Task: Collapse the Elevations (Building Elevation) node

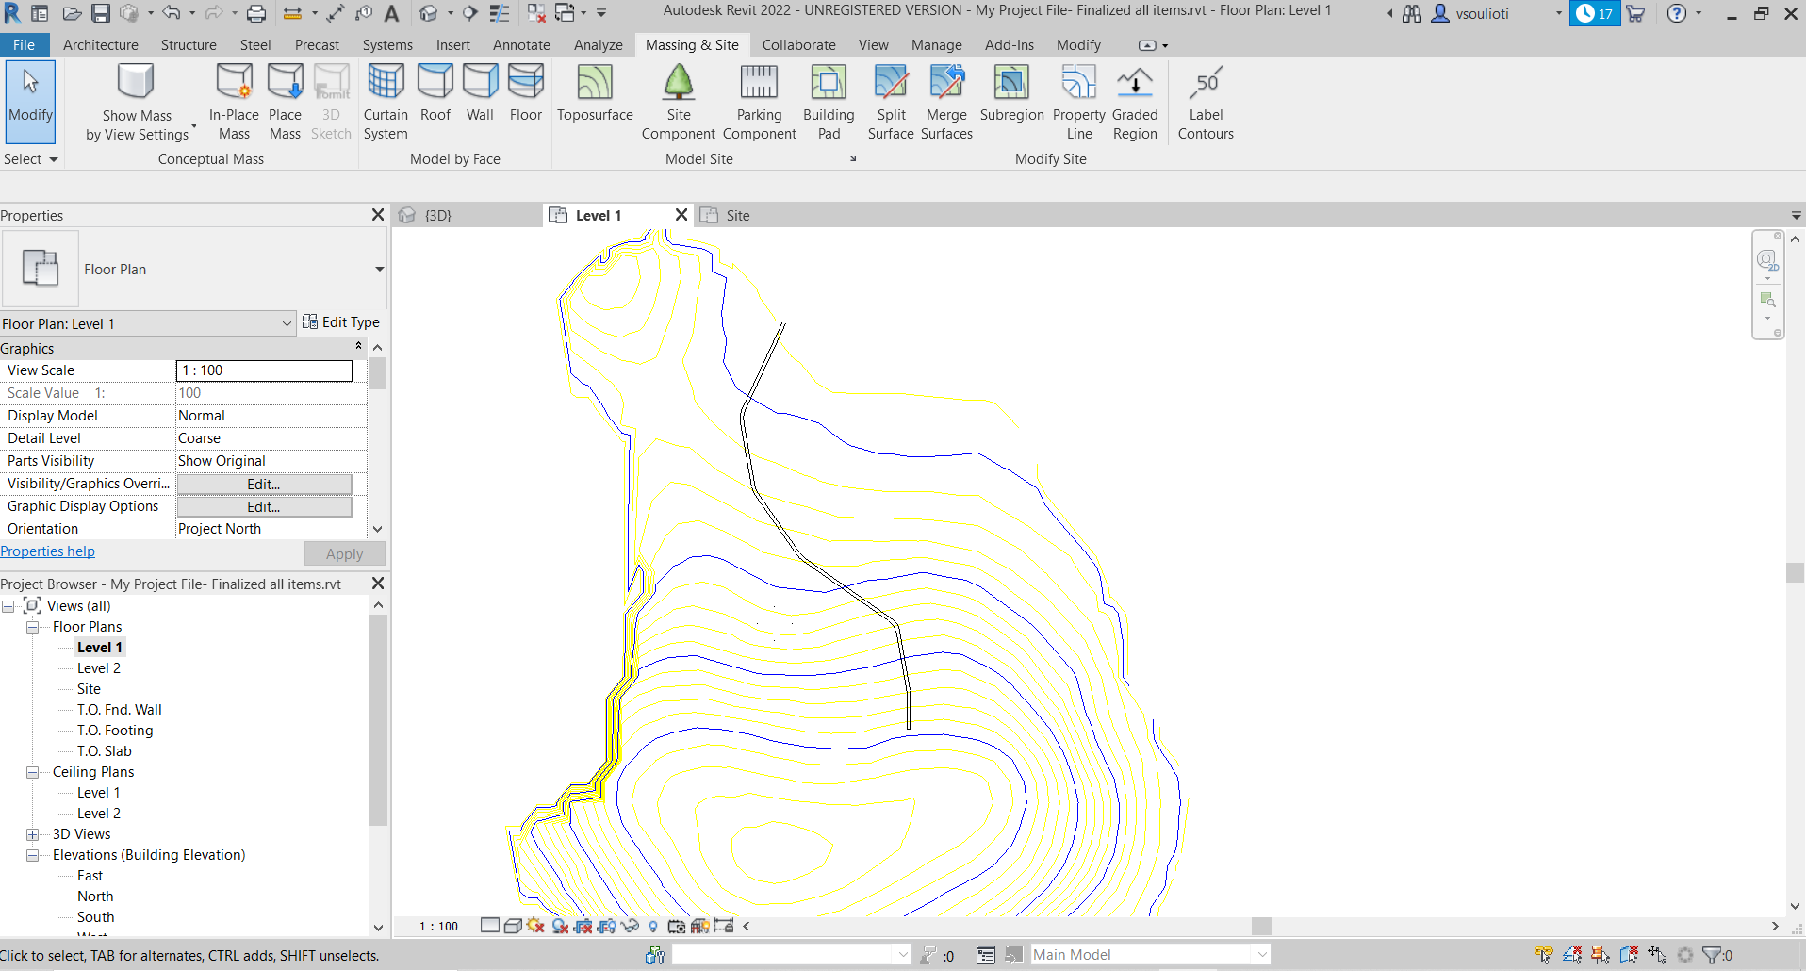Action: (x=32, y=855)
